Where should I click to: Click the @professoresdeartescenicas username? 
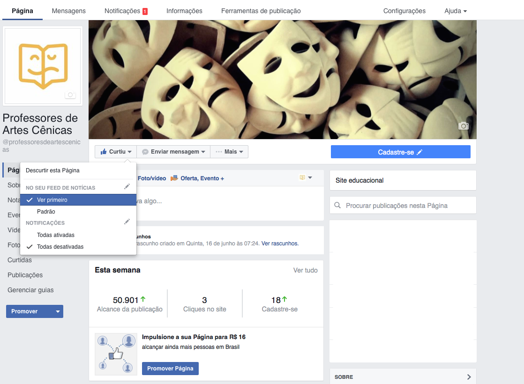tap(41, 146)
